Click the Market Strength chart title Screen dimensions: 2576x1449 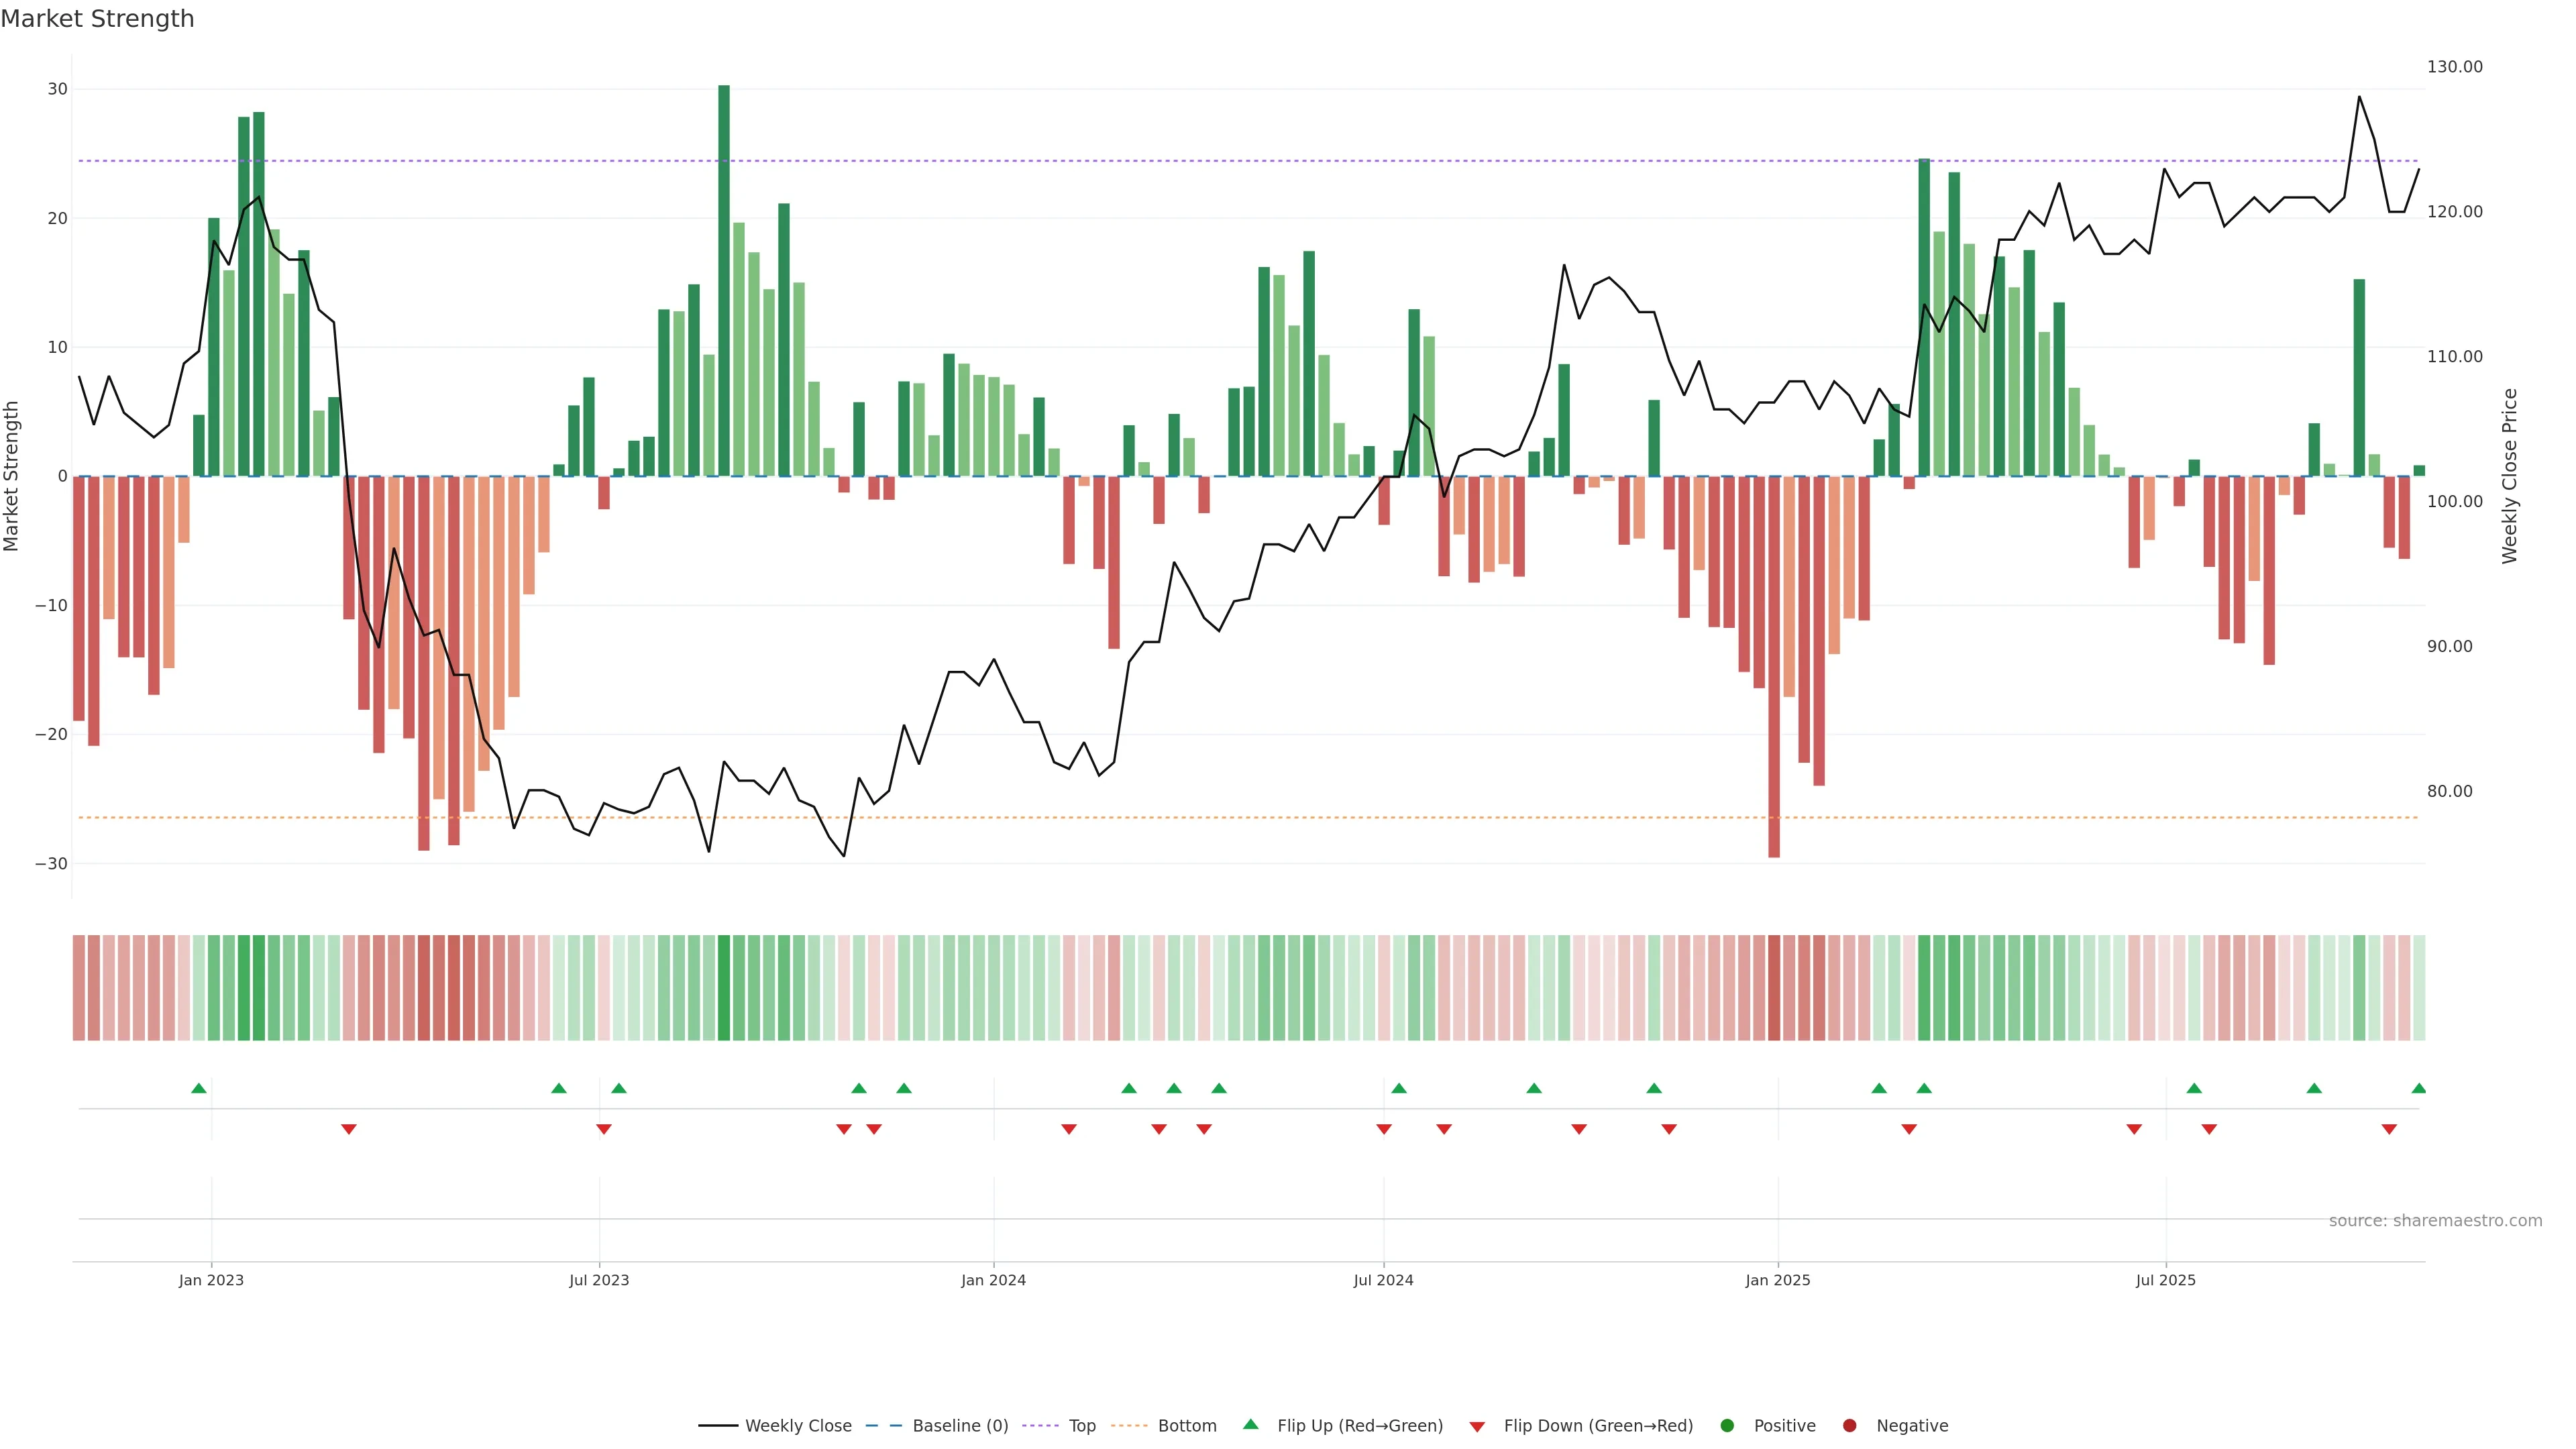click(x=97, y=19)
